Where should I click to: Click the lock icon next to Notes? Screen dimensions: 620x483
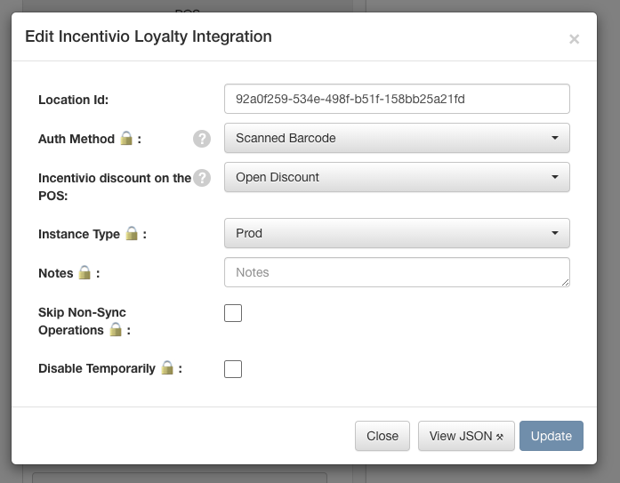(x=85, y=273)
